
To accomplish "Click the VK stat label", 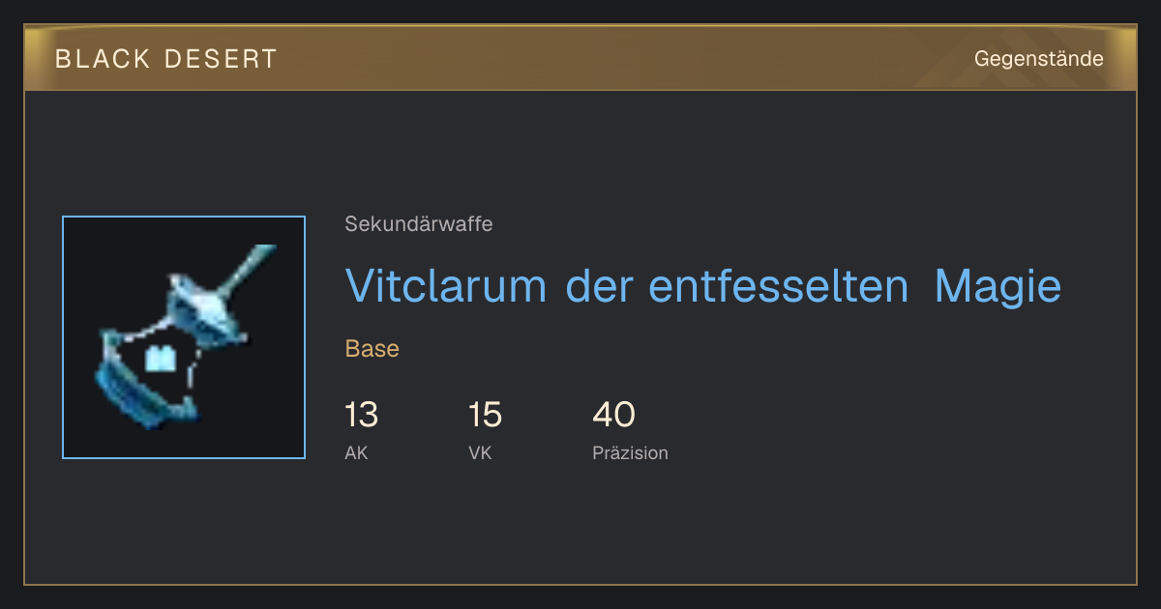I will point(480,453).
